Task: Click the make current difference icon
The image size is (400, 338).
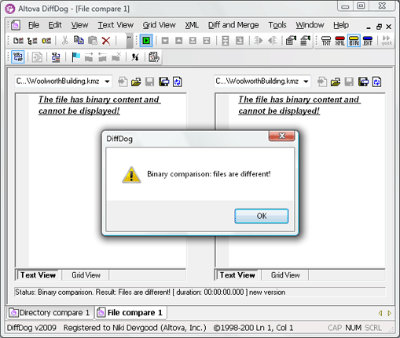Action: click(240, 41)
